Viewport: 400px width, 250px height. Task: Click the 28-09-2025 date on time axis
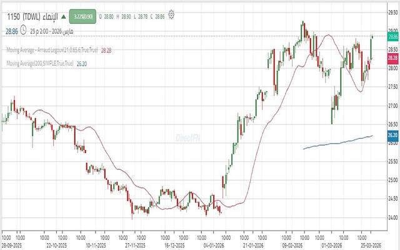(13, 246)
